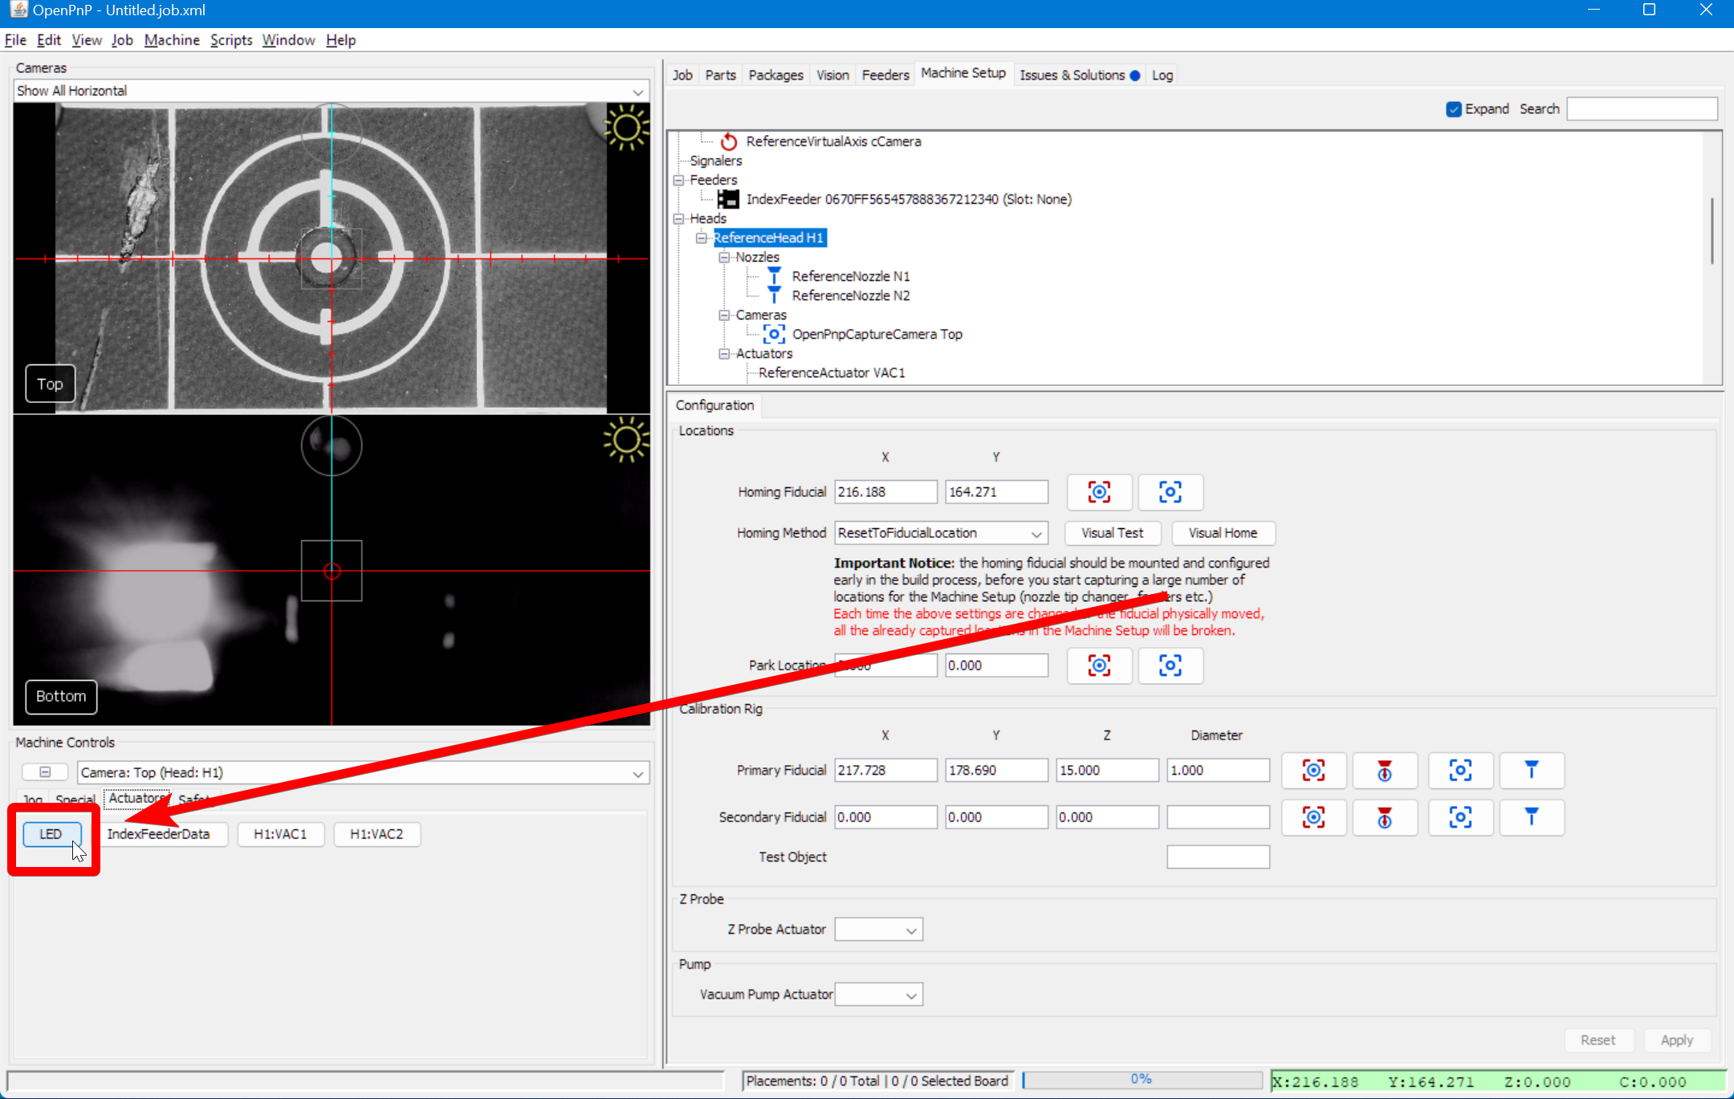Click the Visual Home button

tap(1223, 533)
